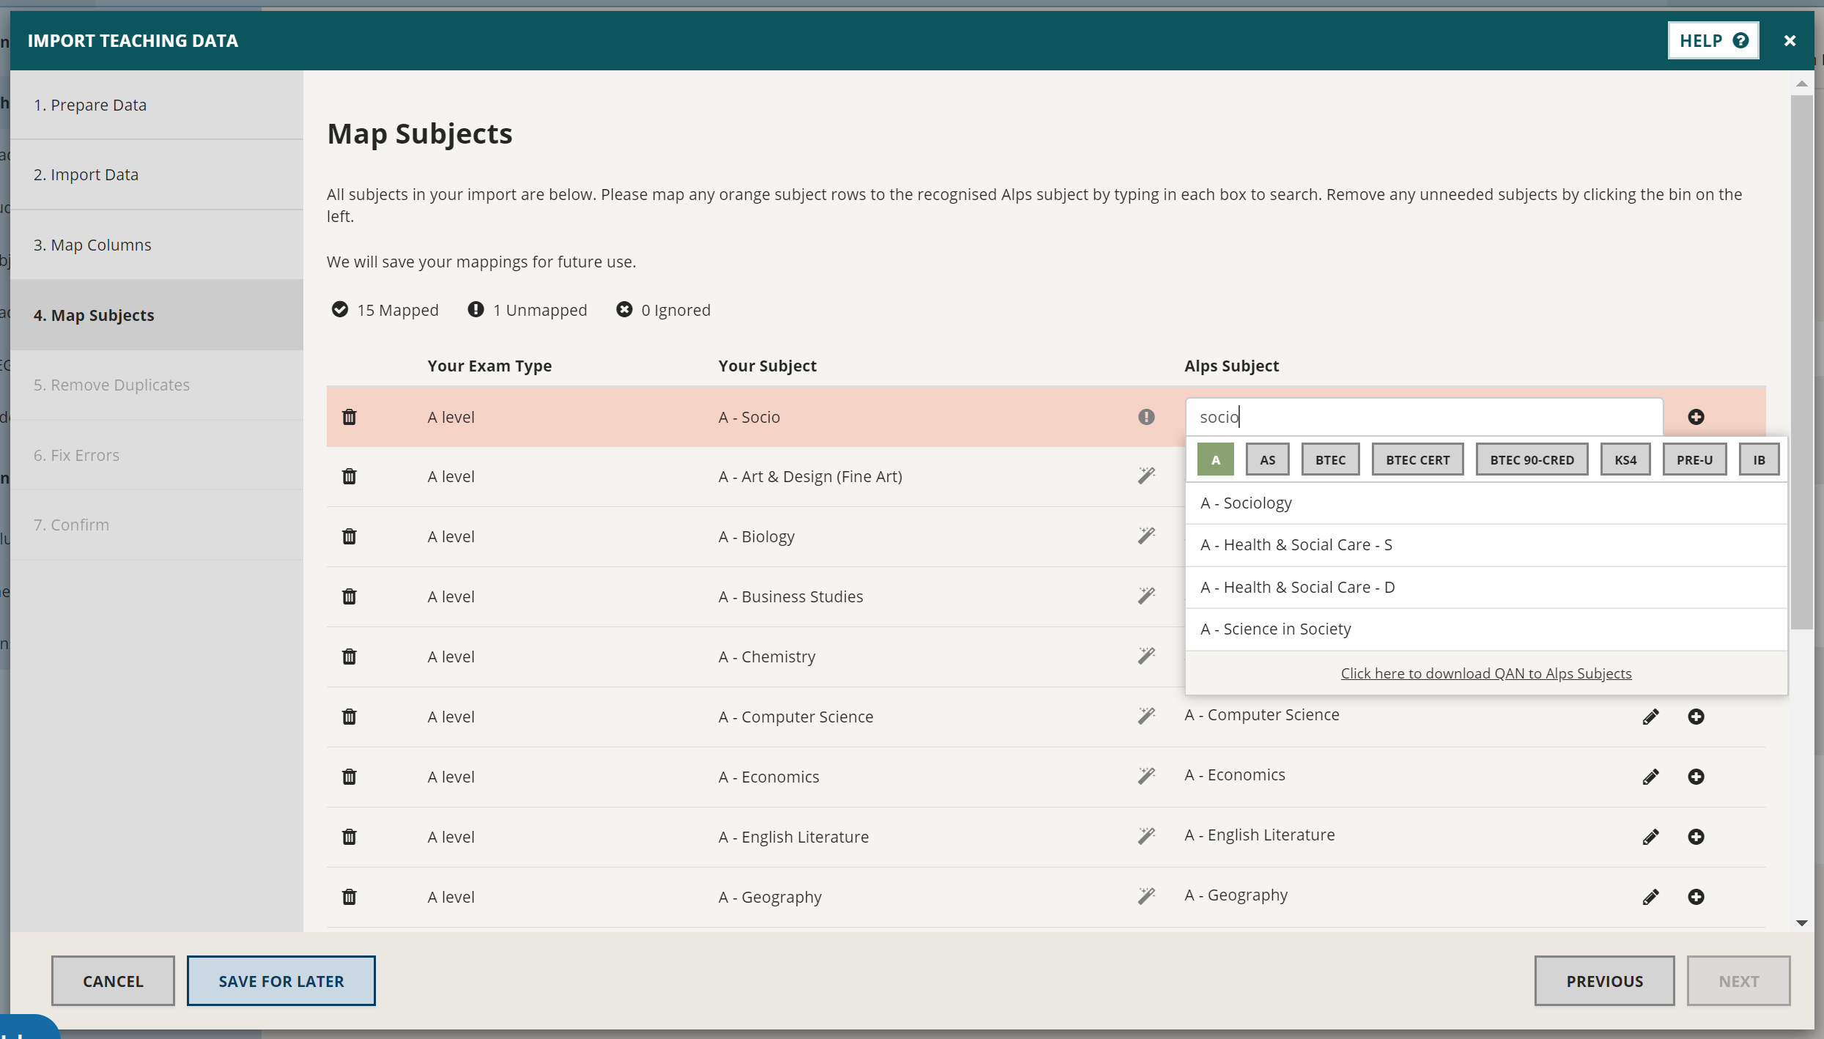The height and width of the screenshot is (1039, 1824).
Task: Click into the Alps Subject search box
Action: point(1424,417)
